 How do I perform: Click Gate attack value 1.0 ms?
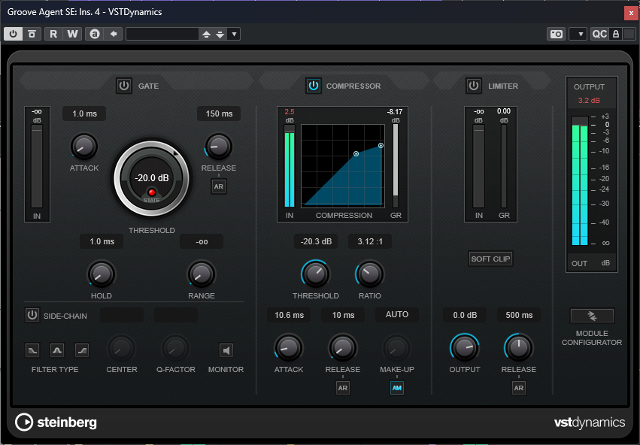[84, 114]
